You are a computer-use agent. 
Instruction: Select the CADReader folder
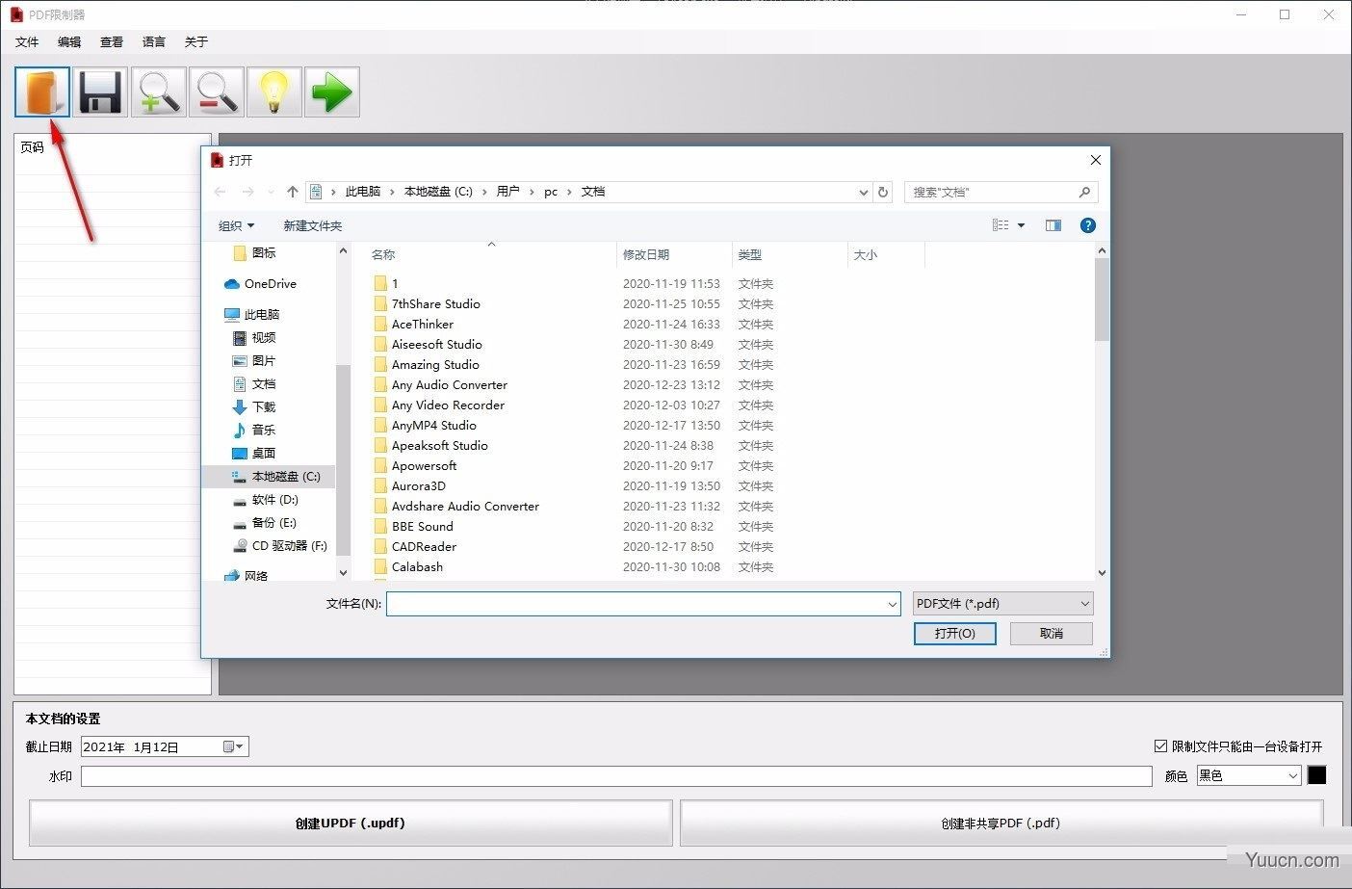pyautogui.click(x=424, y=547)
